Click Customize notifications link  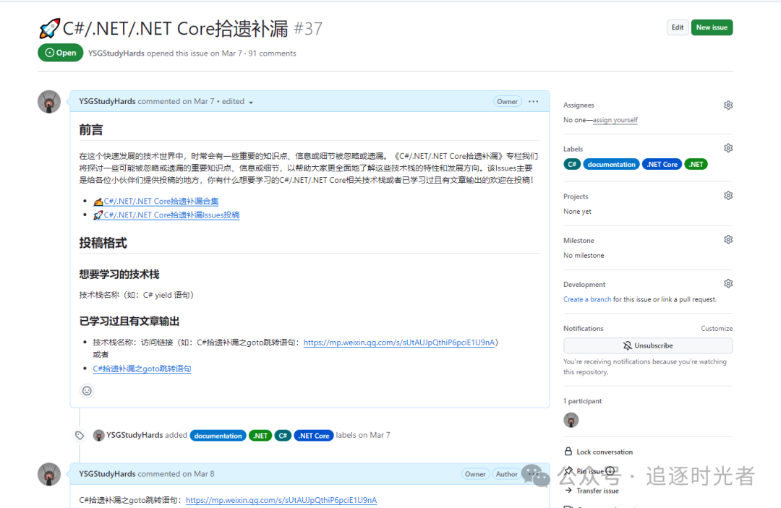716,328
